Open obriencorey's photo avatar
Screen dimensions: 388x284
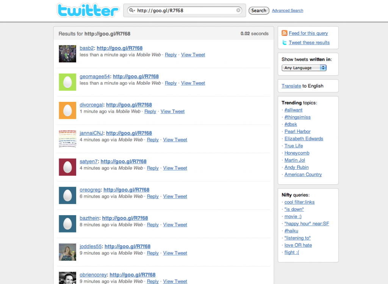tap(67, 278)
